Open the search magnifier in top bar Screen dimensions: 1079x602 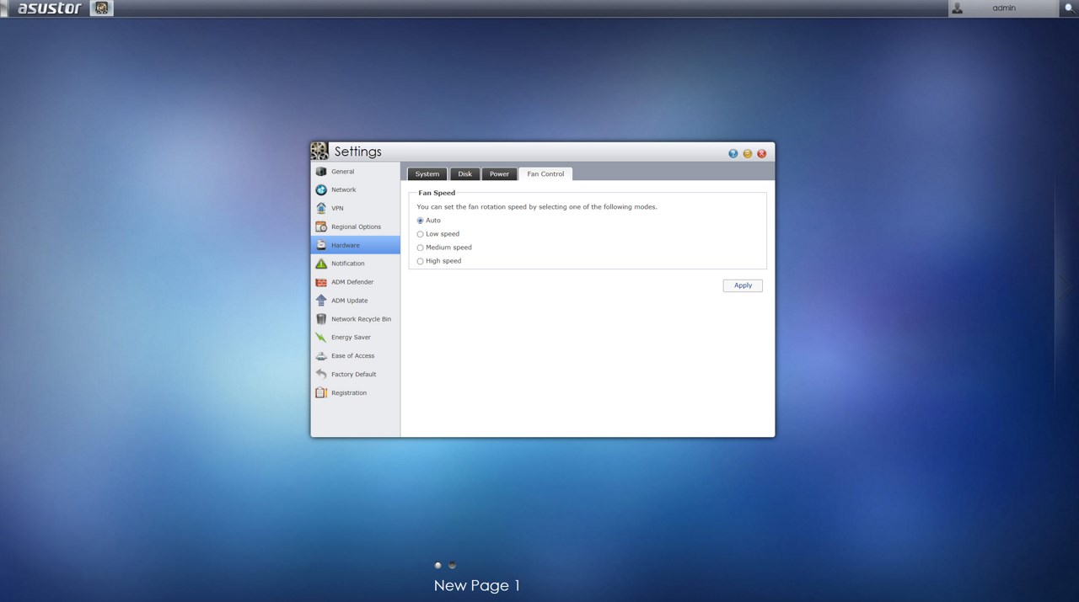click(1070, 8)
